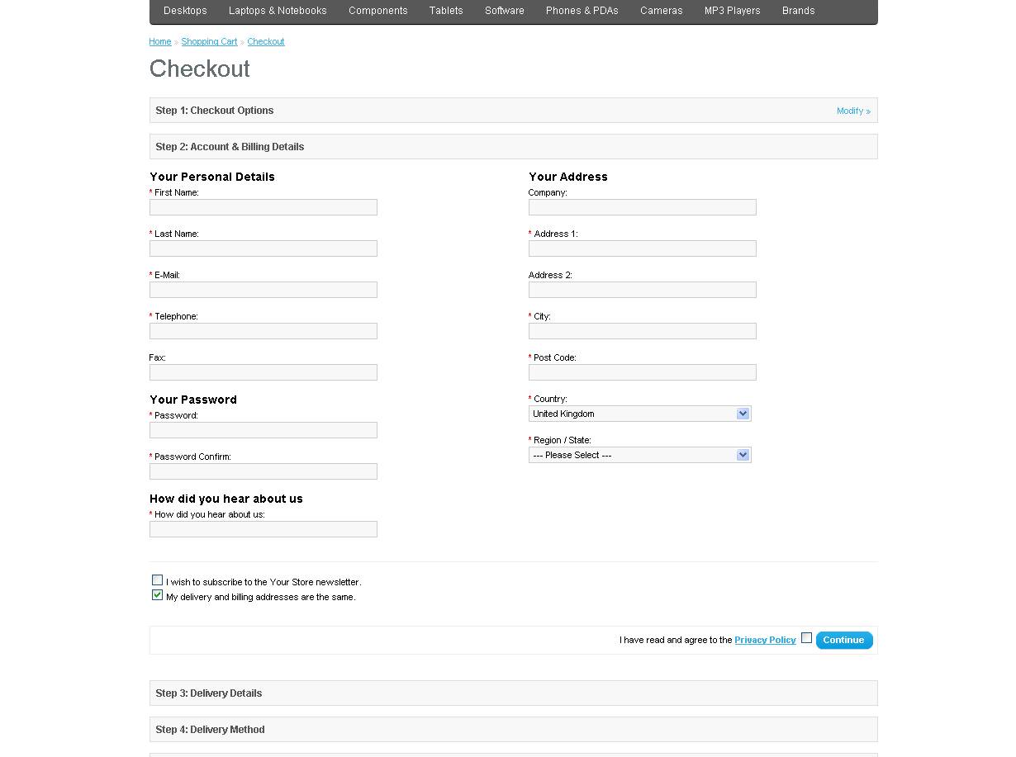This screenshot has width=1016, height=757.
Task: Go to Software category
Action: [x=505, y=11]
